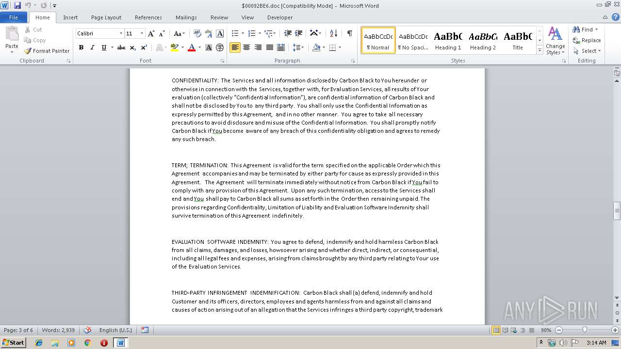The image size is (621, 349).
Task: Toggle Print Layout view button
Action: (x=496, y=330)
